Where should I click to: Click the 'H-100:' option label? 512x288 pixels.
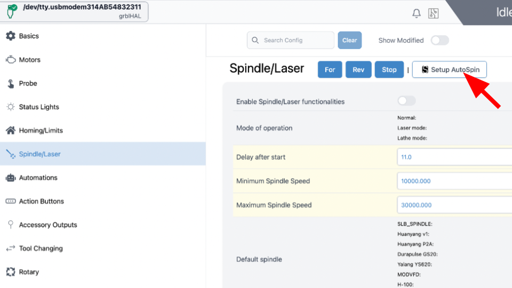pyautogui.click(x=405, y=285)
